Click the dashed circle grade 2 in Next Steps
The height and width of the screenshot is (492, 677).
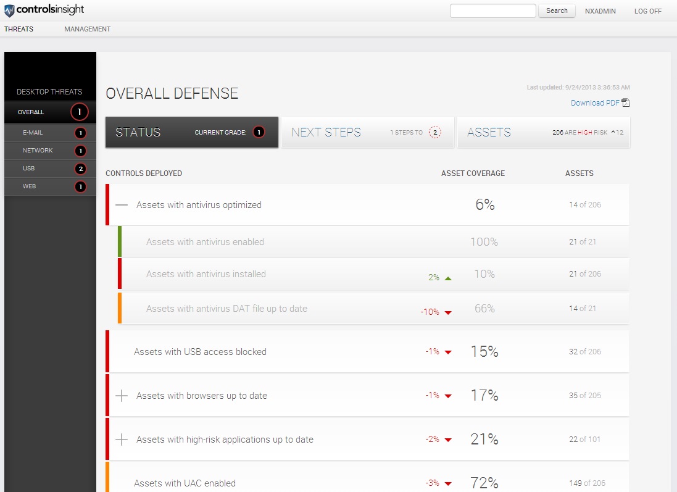[x=435, y=133]
